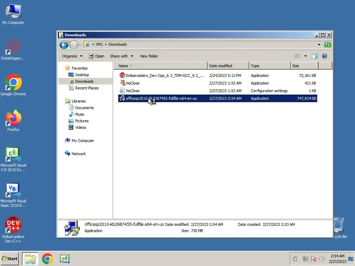Image resolution: width=355 pixels, height=266 pixels.
Task: Minimize the Downloads window
Action: 317,35
